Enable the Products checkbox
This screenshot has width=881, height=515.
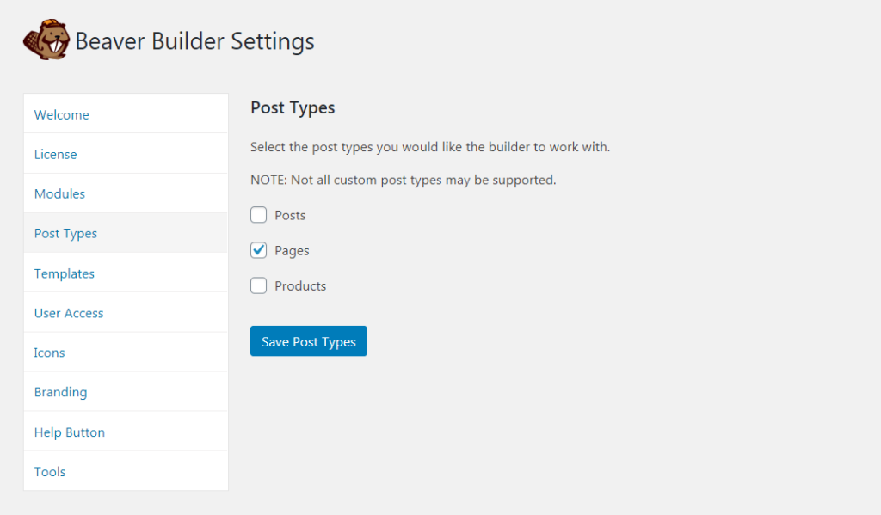tap(258, 285)
